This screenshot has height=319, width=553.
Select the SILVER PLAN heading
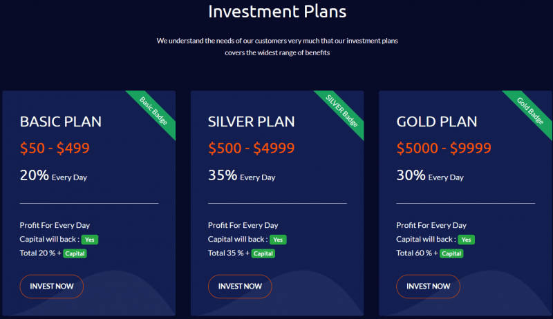pos(251,122)
